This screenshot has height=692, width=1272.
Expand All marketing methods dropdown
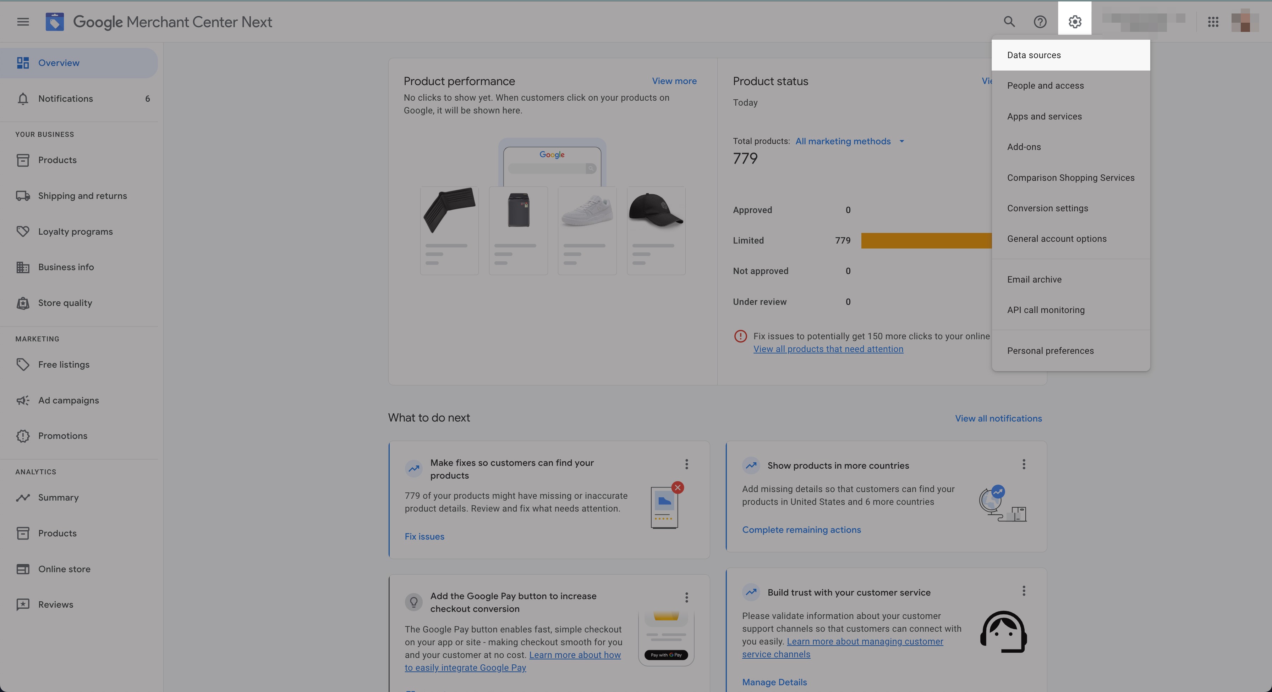pyautogui.click(x=850, y=141)
